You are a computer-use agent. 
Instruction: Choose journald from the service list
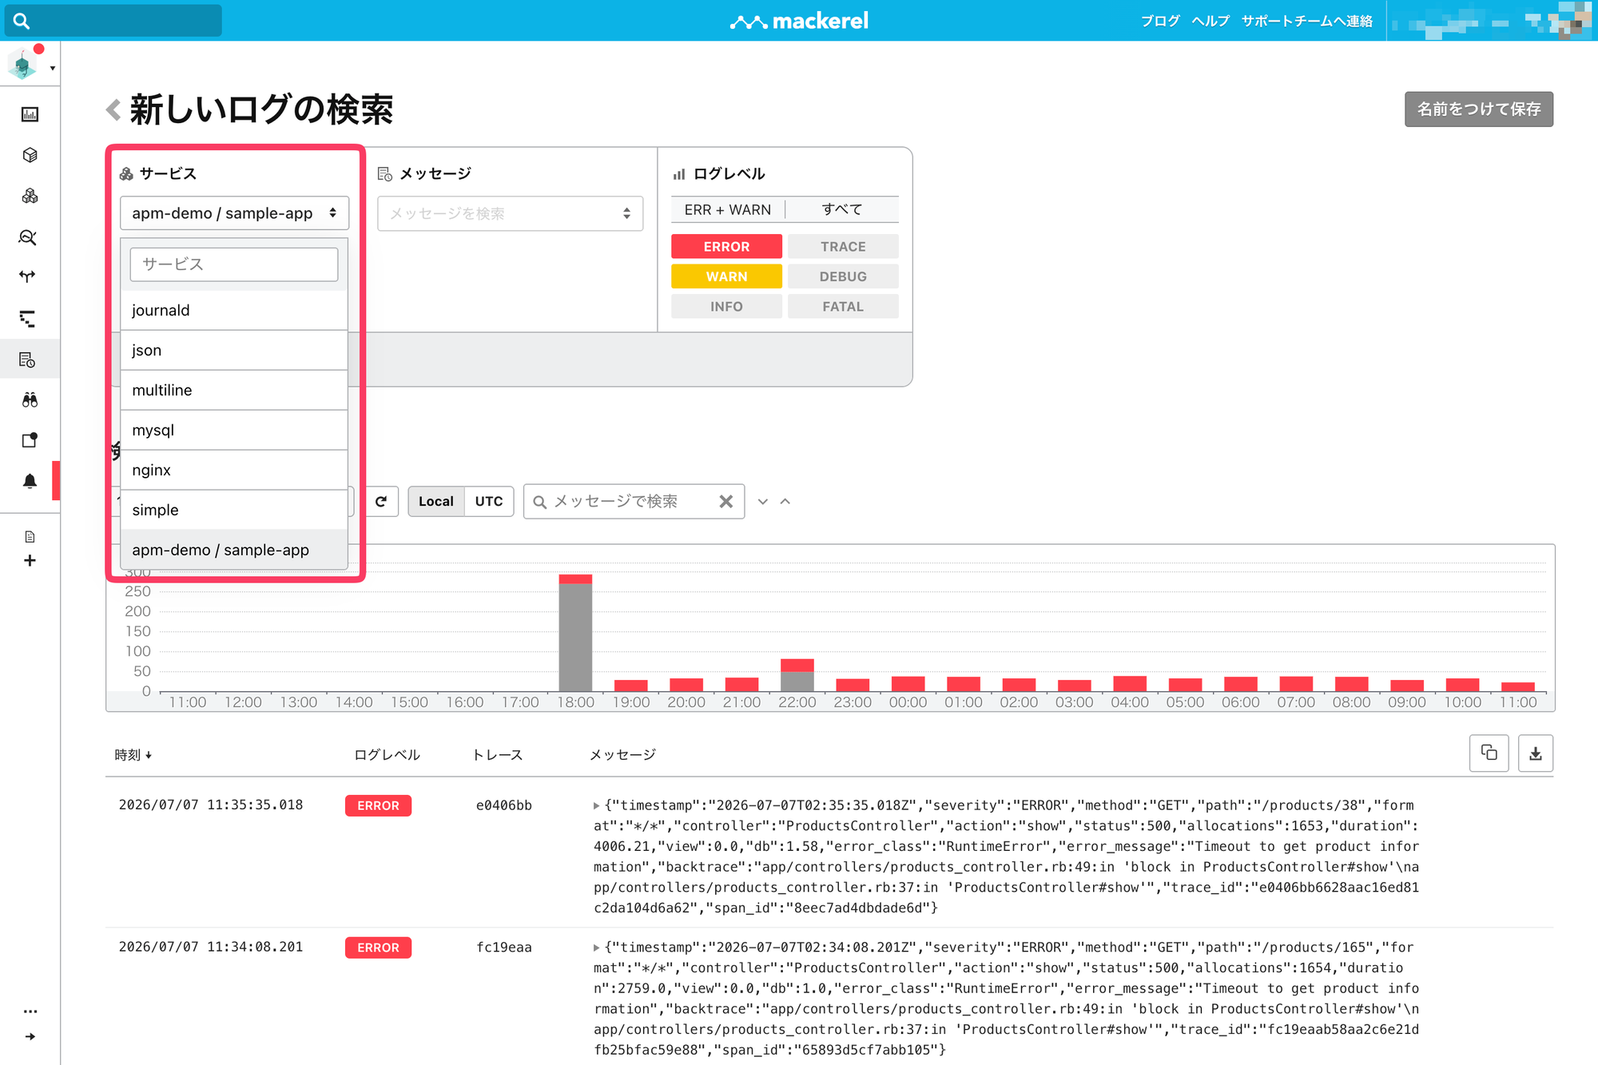pyautogui.click(x=234, y=310)
